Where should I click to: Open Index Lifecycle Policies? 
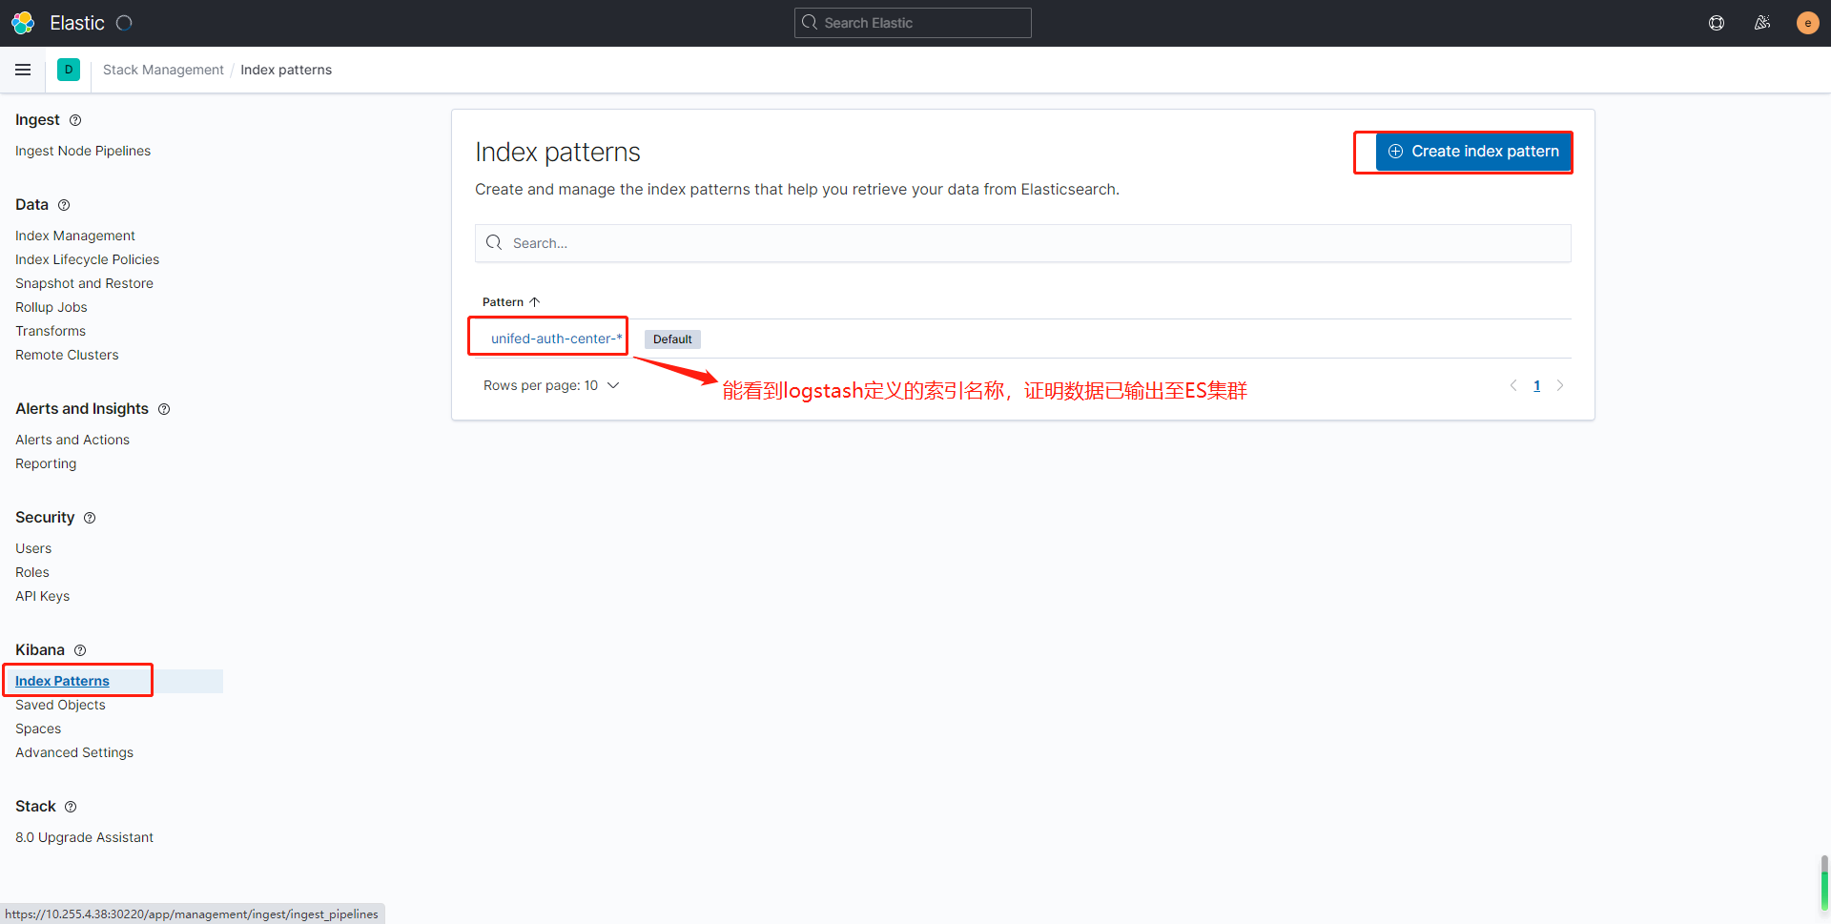point(88,259)
